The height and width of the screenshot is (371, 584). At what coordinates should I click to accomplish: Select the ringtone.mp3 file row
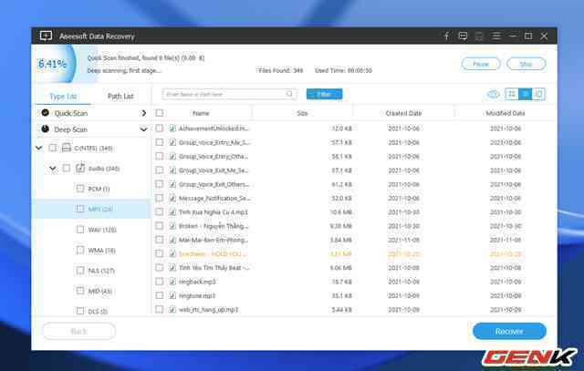pyautogui.click(x=355, y=295)
